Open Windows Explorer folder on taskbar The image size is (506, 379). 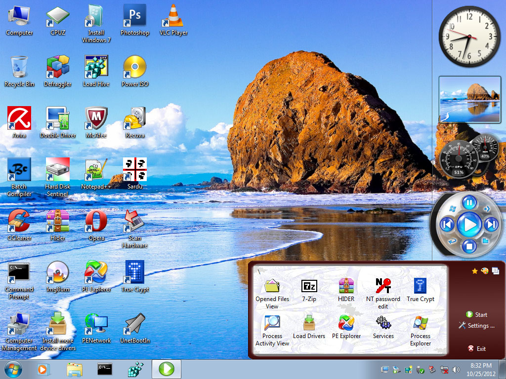coord(74,370)
